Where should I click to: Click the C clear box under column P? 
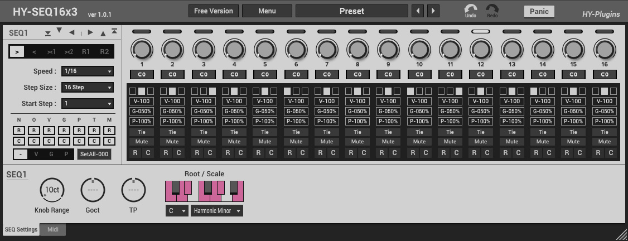[x=79, y=141]
